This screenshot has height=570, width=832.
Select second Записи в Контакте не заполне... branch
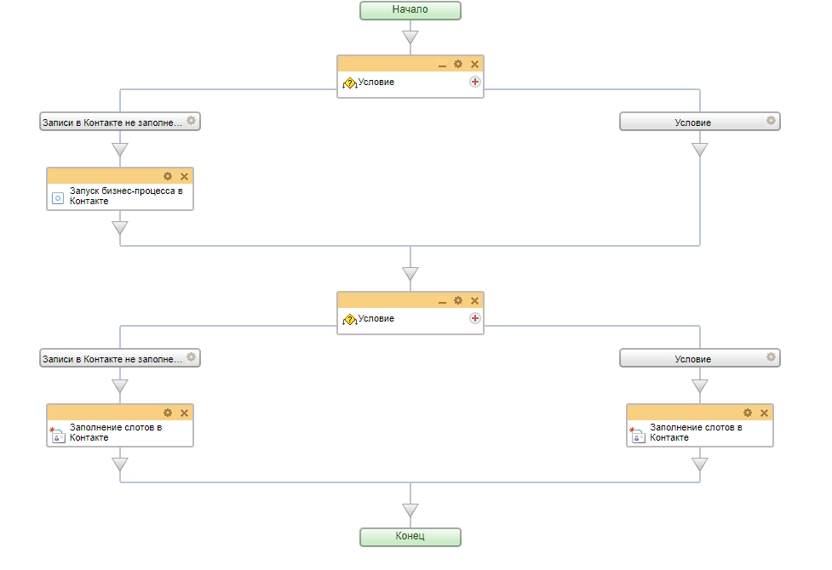point(112,359)
